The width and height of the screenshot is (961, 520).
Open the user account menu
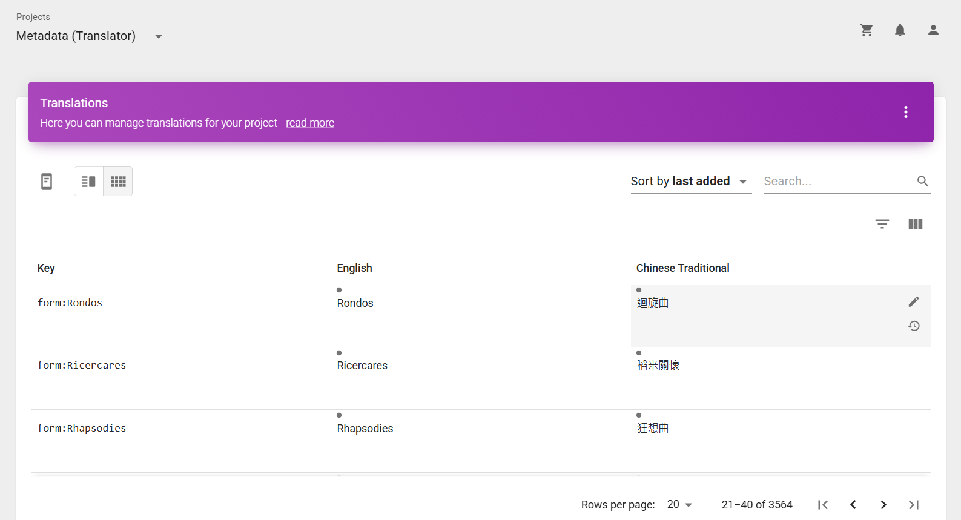933,30
